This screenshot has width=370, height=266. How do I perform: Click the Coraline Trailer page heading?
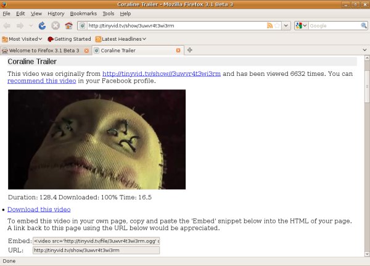coord(32,62)
